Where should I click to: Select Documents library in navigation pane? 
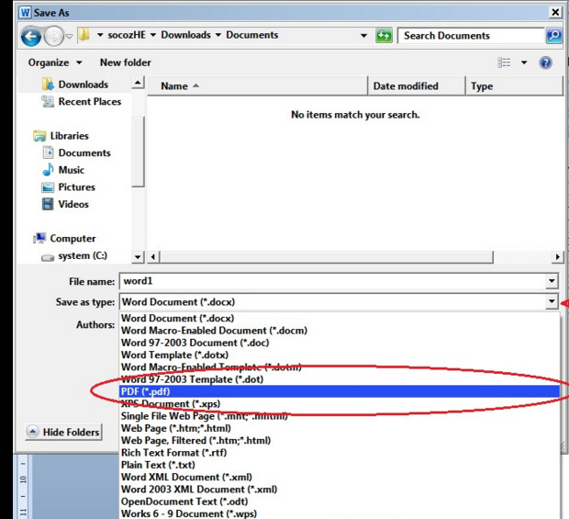pyautogui.click(x=76, y=152)
